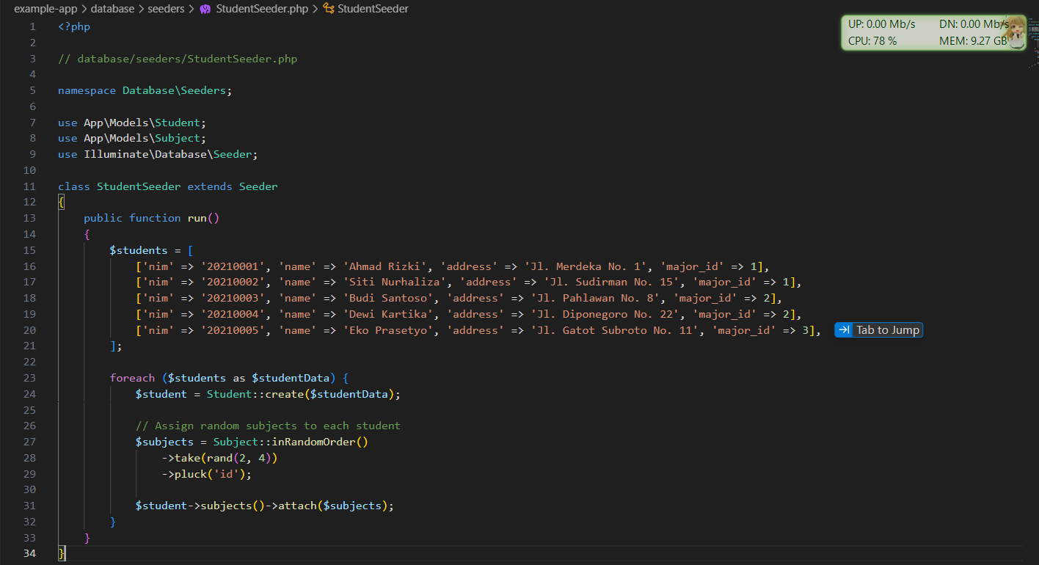Click the PHP file icon in breadcrumb
This screenshot has width=1039, height=565.
205,9
